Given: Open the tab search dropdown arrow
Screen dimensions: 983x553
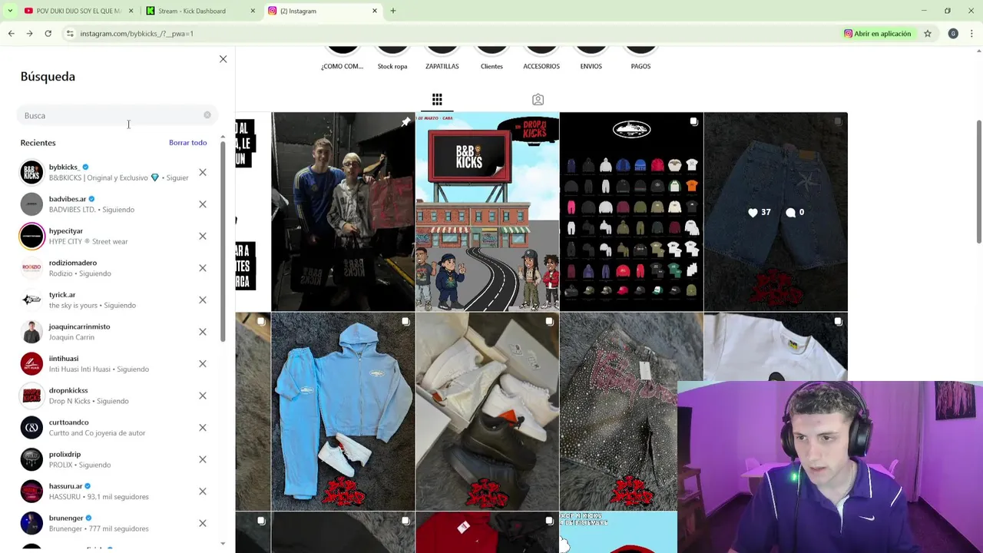Looking at the screenshot, I should [x=9, y=11].
